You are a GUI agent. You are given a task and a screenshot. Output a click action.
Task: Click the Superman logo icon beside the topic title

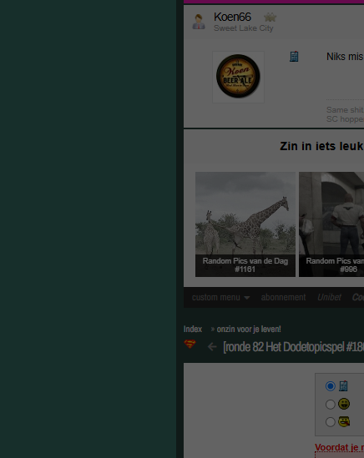pos(190,344)
